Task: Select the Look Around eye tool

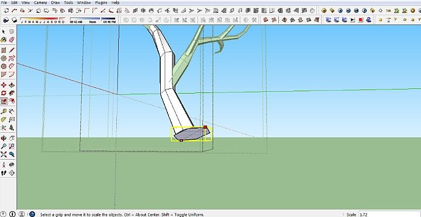Action: click(12, 164)
